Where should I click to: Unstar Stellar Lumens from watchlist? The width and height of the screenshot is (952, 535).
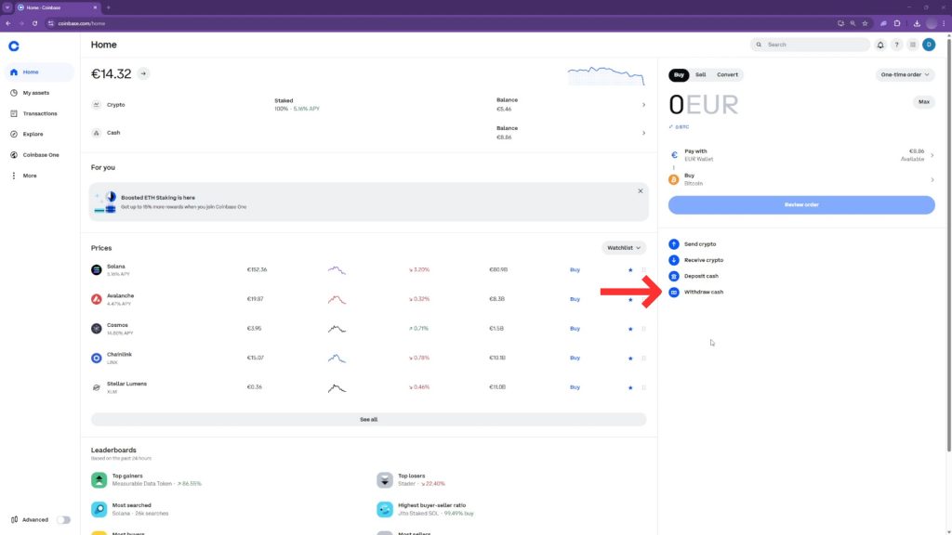[630, 387]
